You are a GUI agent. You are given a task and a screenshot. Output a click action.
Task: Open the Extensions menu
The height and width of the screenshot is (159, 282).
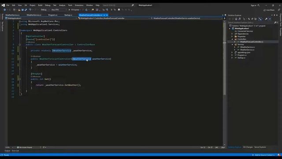click(x=79, y=5)
